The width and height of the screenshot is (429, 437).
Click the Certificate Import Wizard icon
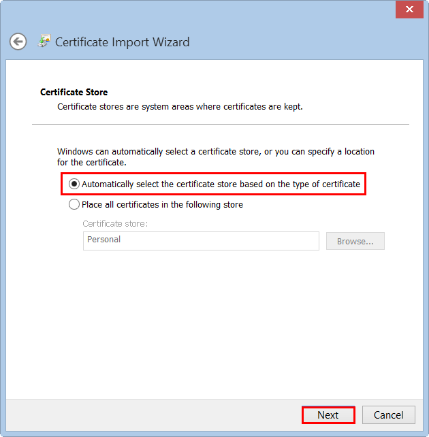(x=44, y=41)
